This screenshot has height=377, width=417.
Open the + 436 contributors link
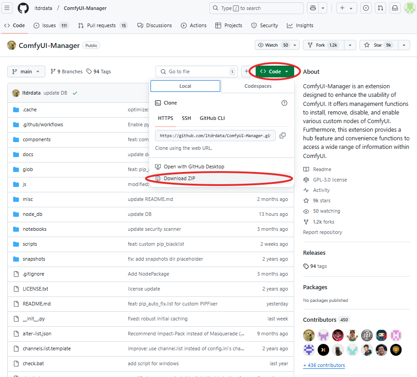point(324,365)
